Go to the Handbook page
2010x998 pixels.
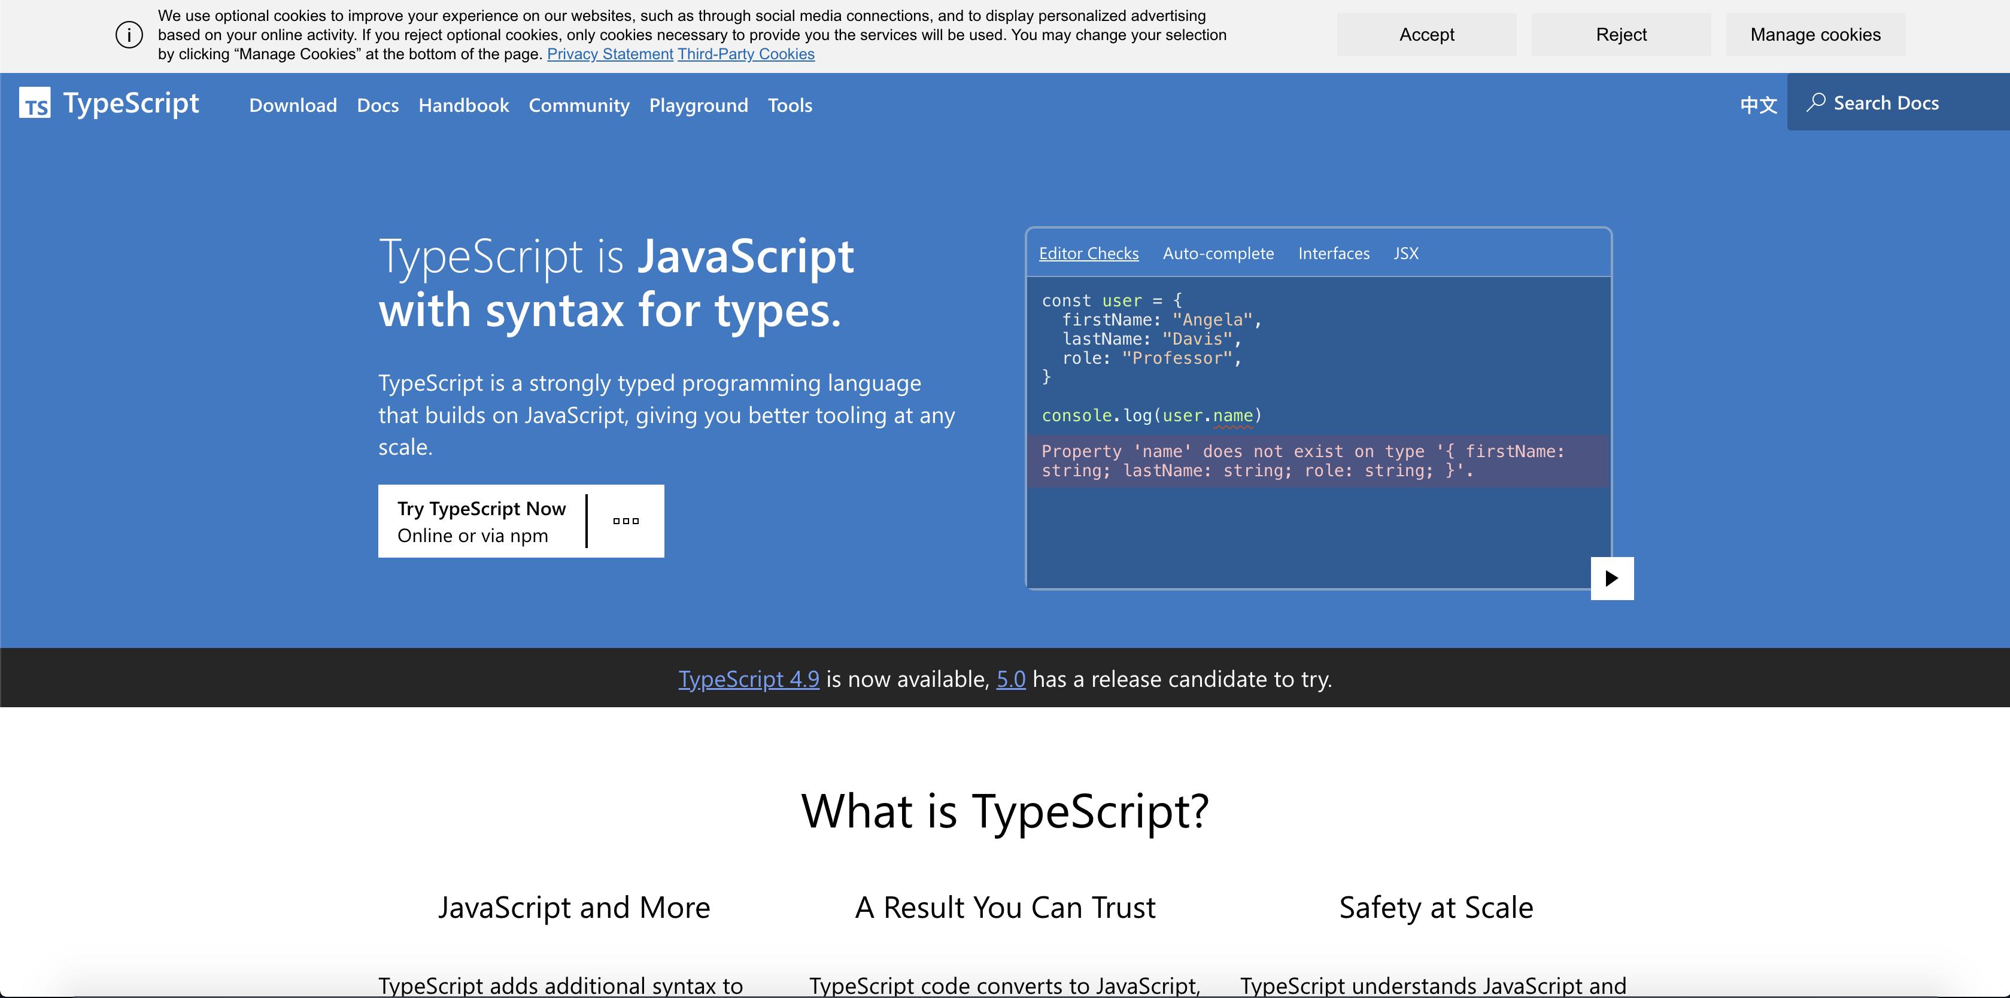pyautogui.click(x=463, y=105)
